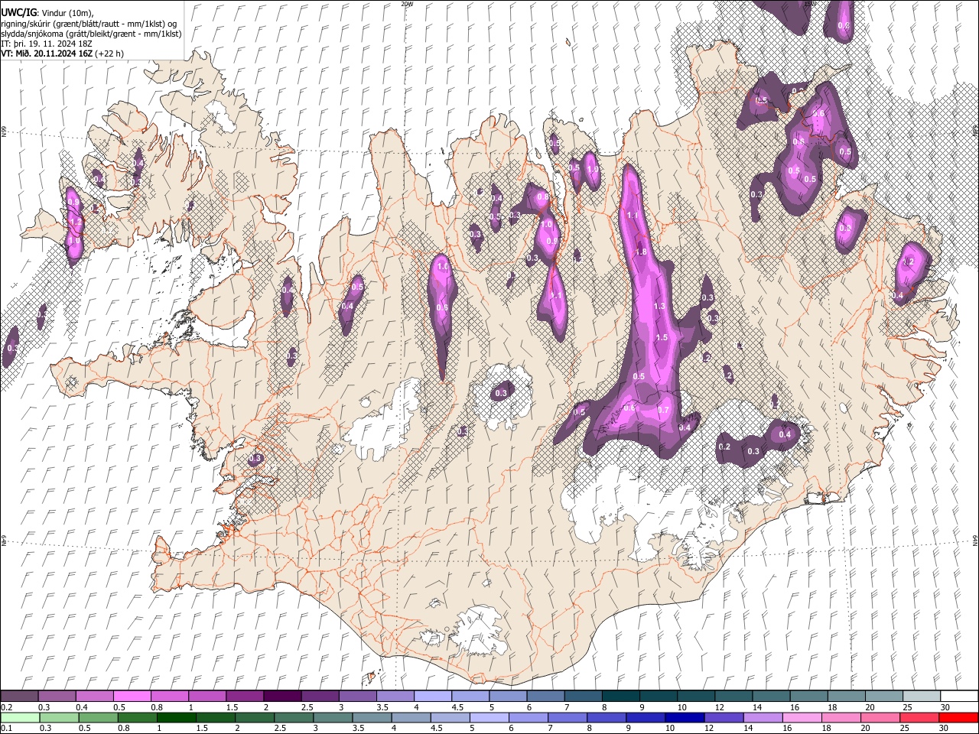
Task: Click the 1.3 snowfall value on the map
Action: 659,306
